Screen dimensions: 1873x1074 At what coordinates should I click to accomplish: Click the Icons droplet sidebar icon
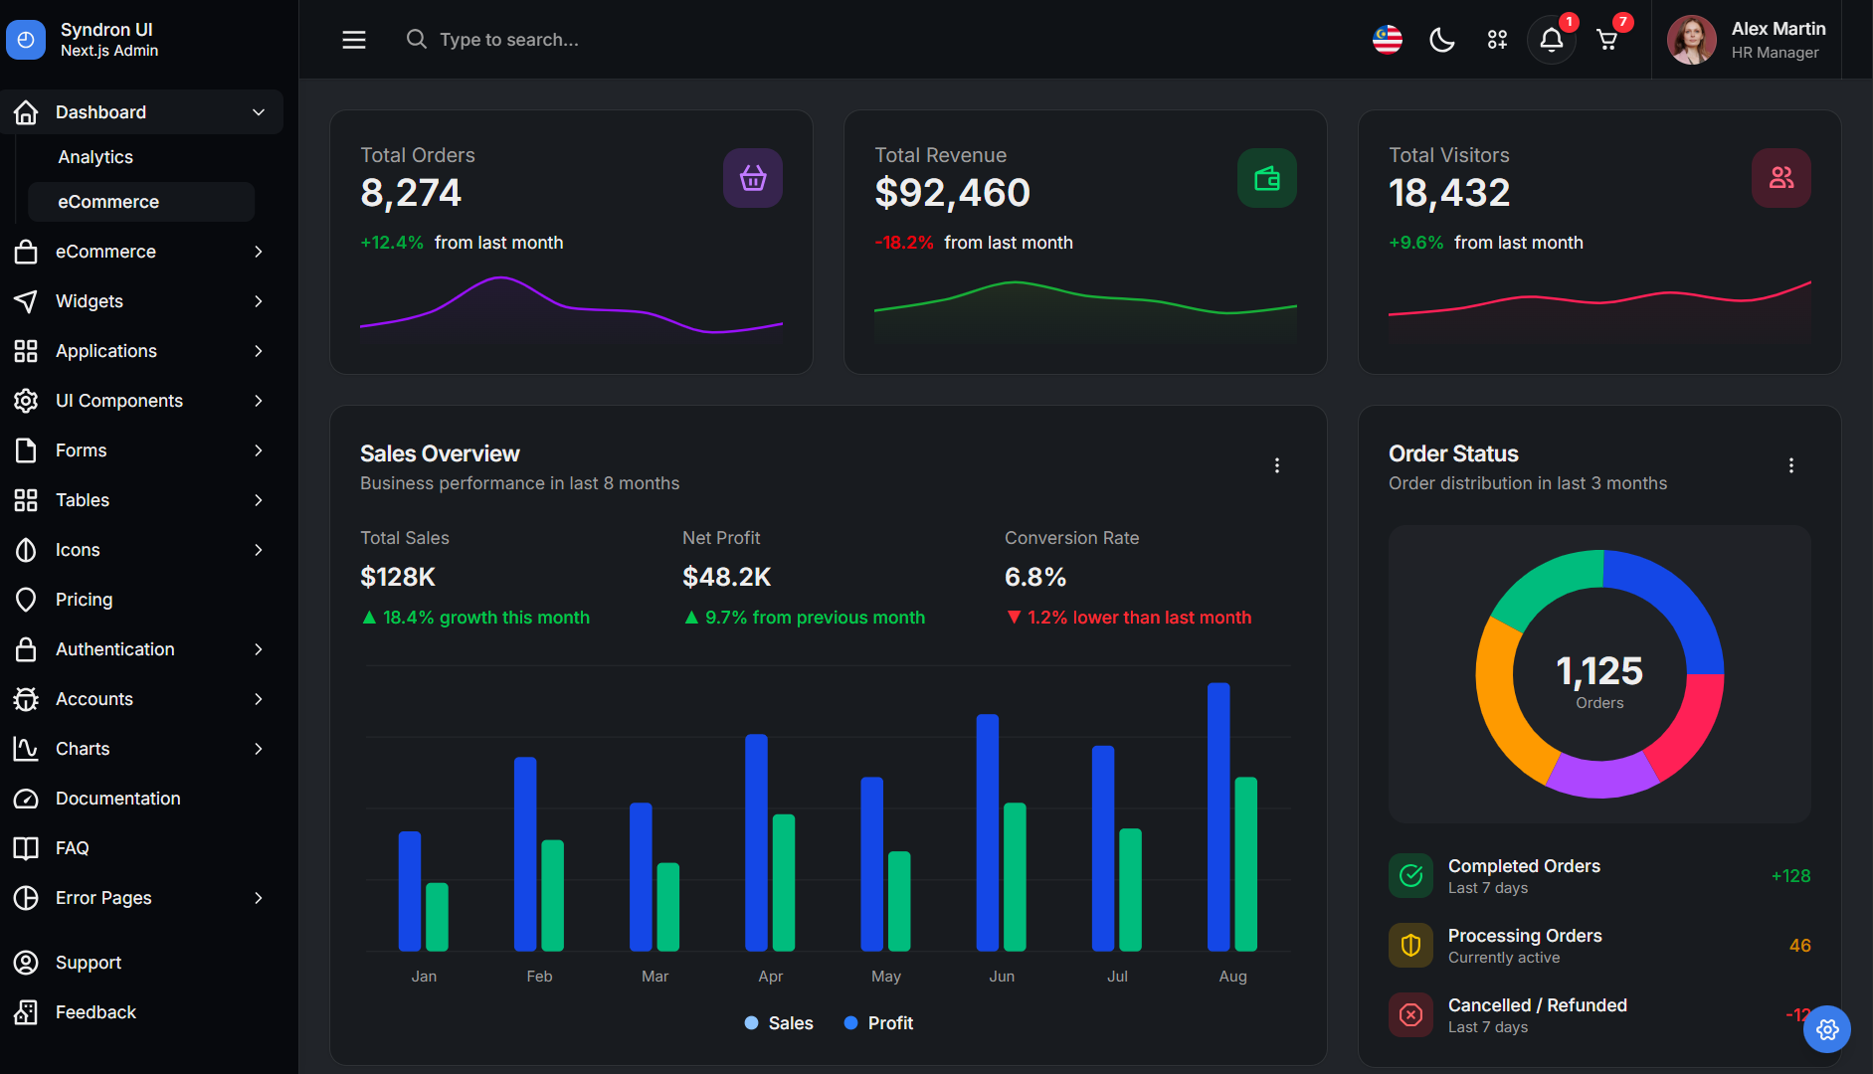click(x=26, y=550)
